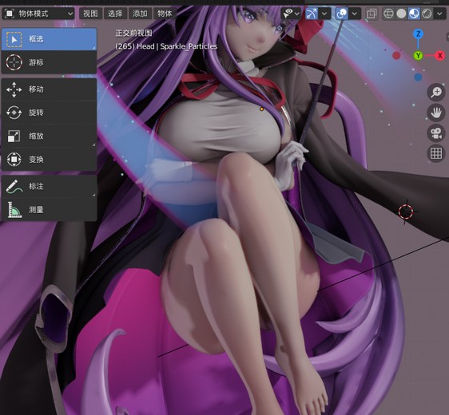The height and width of the screenshot is (415, 449).
Task: Open the 视图 view menu
Action: point(90,14)
